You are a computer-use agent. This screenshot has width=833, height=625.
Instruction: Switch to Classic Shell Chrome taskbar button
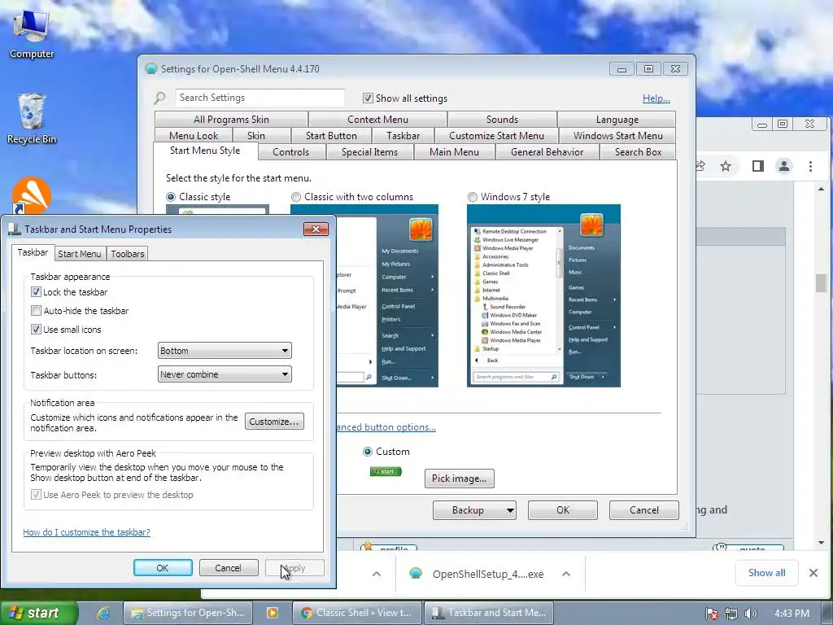357,613
